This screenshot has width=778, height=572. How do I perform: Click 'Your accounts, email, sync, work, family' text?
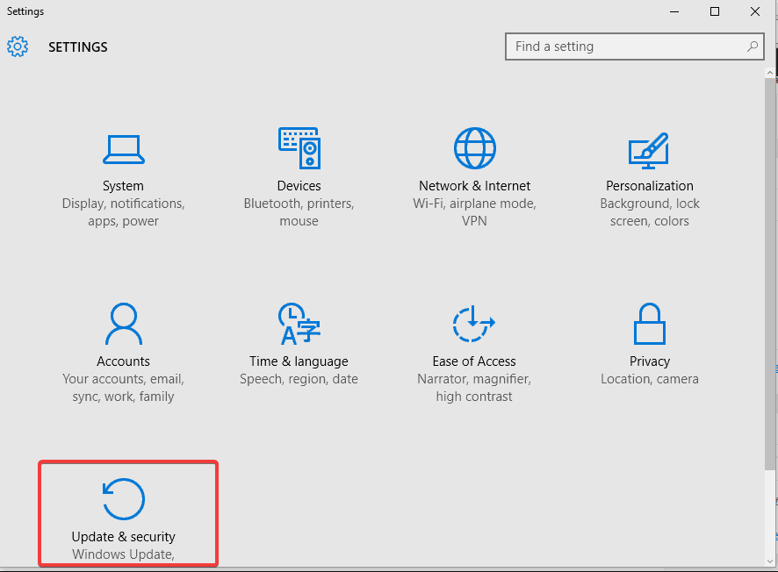[123, 388]
